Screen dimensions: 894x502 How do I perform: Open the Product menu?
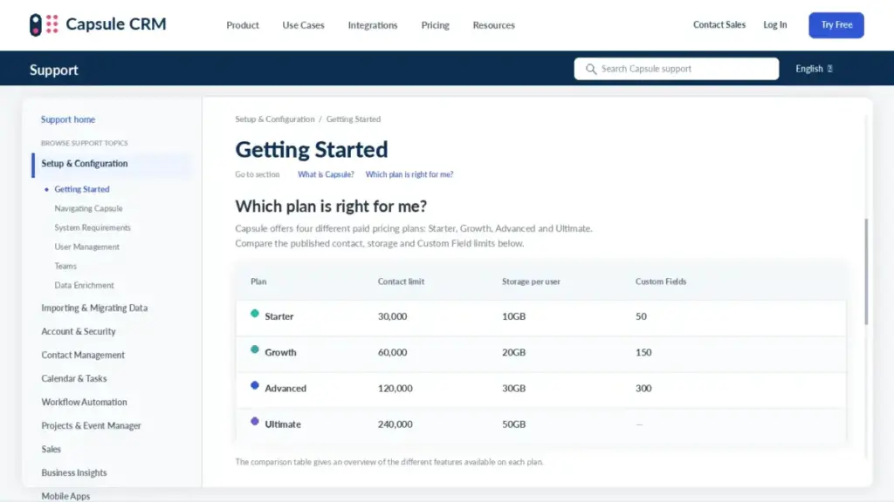pos(243,25)
